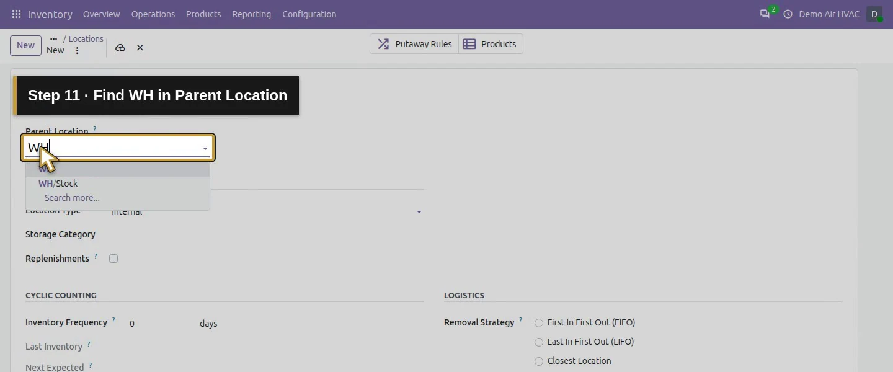Open the action menu beside New record
The width and height of the screenshot is (893, 372).
pos(77,51)
